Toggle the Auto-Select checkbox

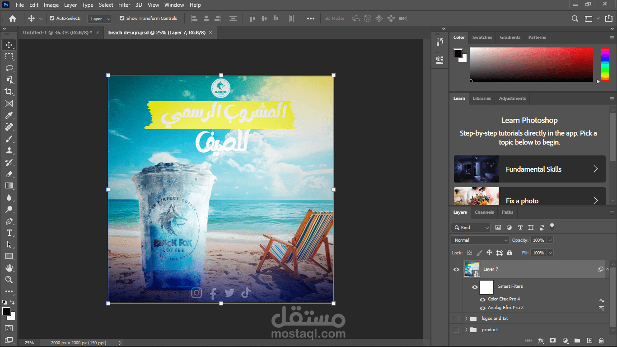pos(52,19)
